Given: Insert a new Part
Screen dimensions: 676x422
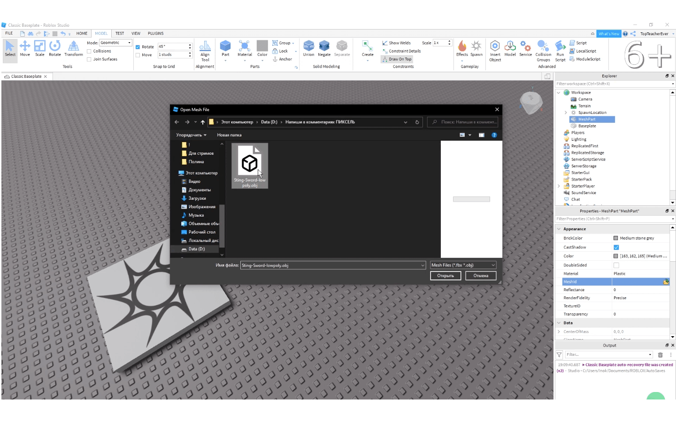Looking at the screenshot, I should [225, 49].
